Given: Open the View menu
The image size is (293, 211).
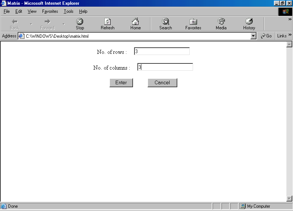Looking at the screenshot, I should pos(32,11).
